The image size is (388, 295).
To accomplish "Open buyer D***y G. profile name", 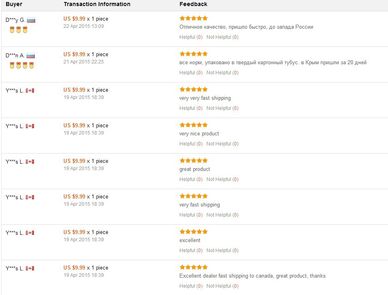I will [15, 20].
